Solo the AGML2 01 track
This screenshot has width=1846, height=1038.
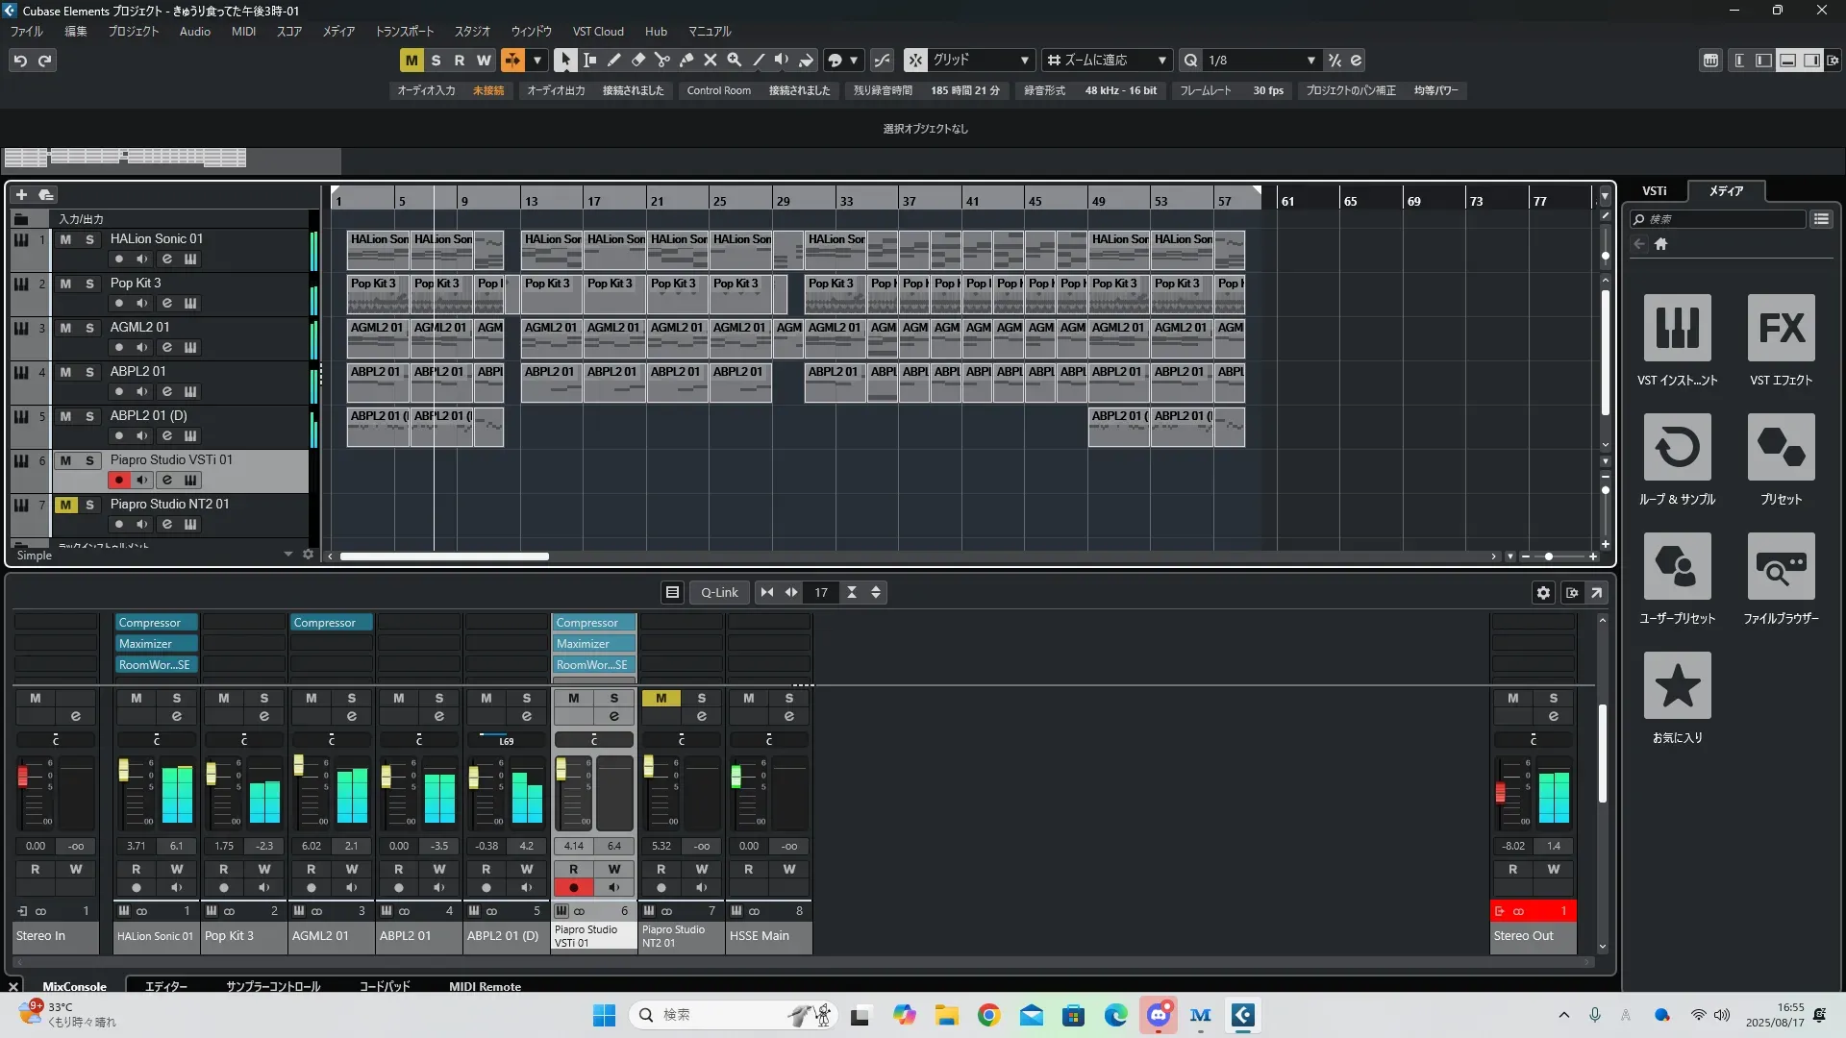(89, 328)
